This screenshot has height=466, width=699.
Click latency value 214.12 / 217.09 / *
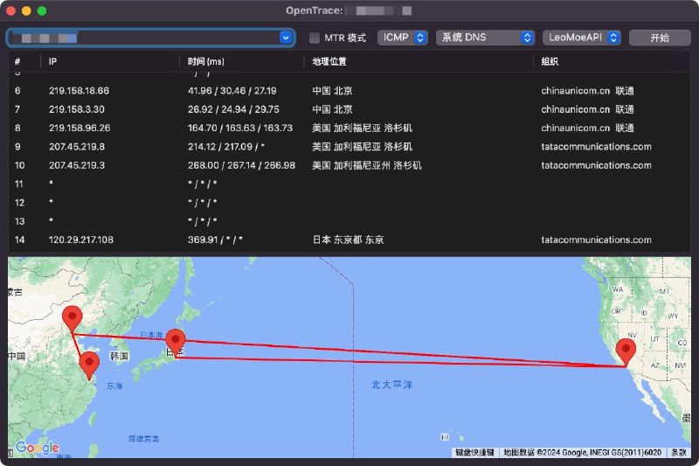[226, 147]
